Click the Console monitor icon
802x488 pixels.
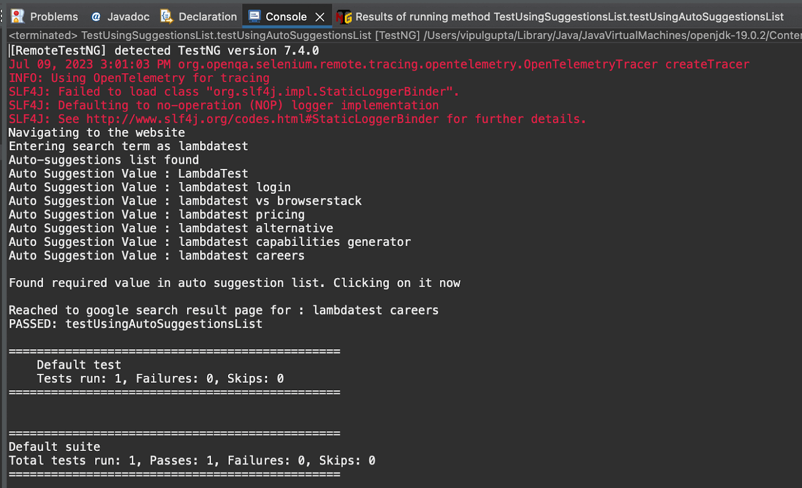256,16
